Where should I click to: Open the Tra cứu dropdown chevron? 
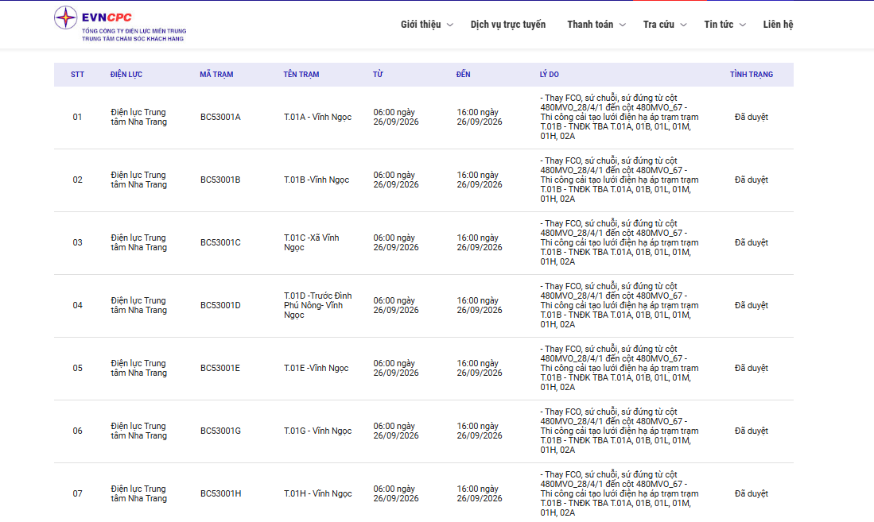[683, 25]
